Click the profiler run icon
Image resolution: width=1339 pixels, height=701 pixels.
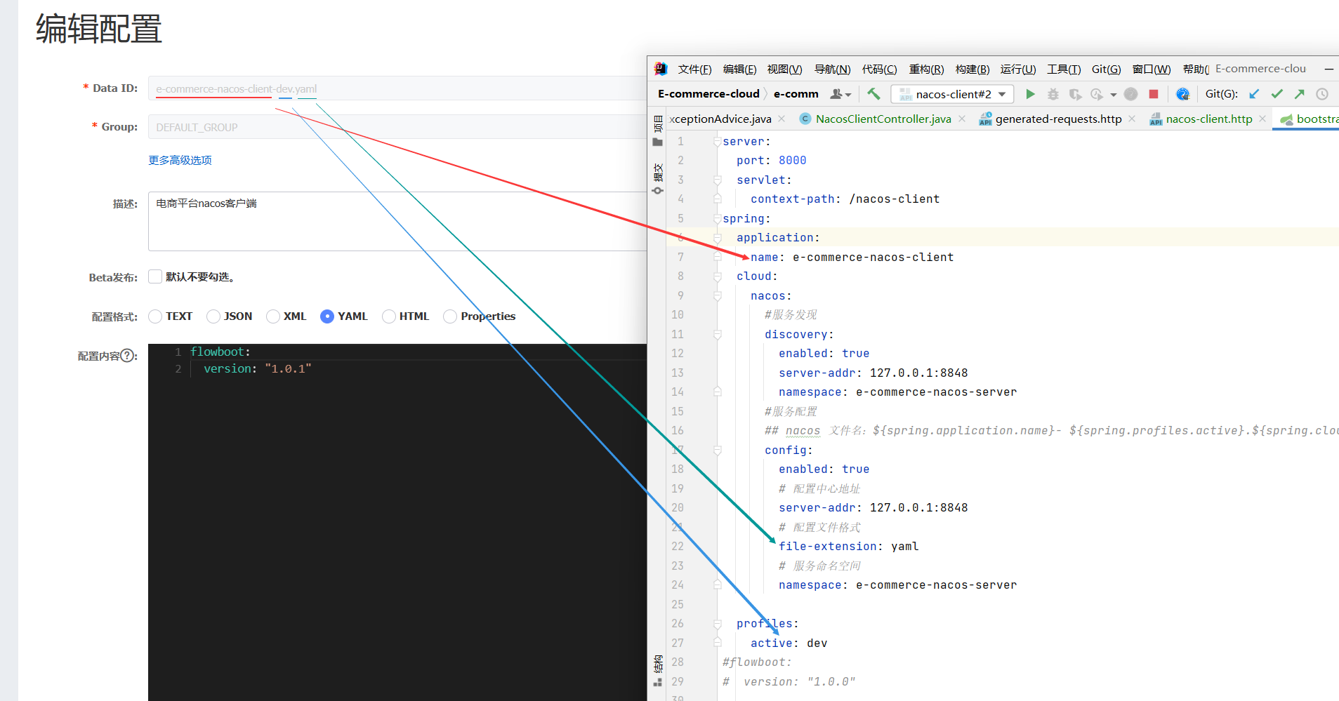[x=1097, y=94]
